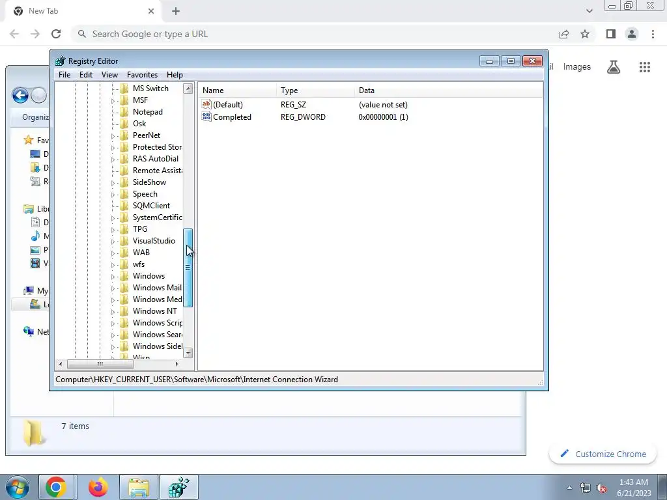Click the muted volume tray icon
The width and height of the screenshot is (667, 500).
click(601, 488)
